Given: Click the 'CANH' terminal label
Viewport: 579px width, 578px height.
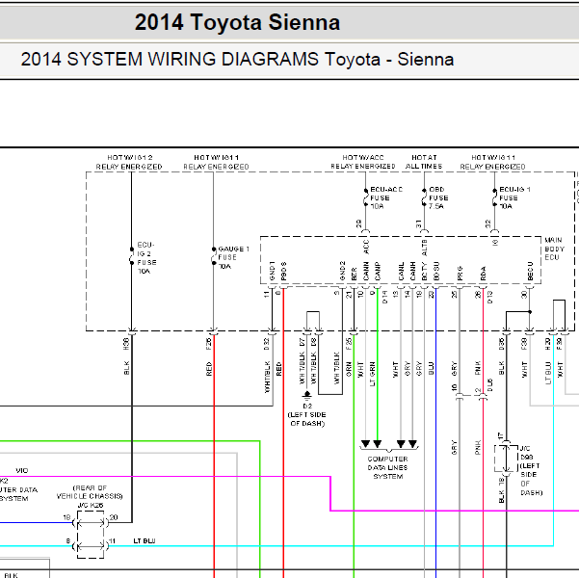Looking at the screenshot, I should coord(412,272).
